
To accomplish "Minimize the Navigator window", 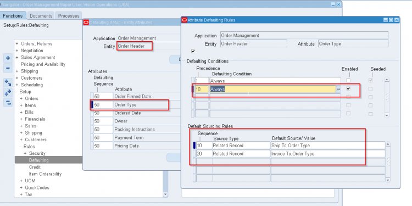I will pos(333,4).
